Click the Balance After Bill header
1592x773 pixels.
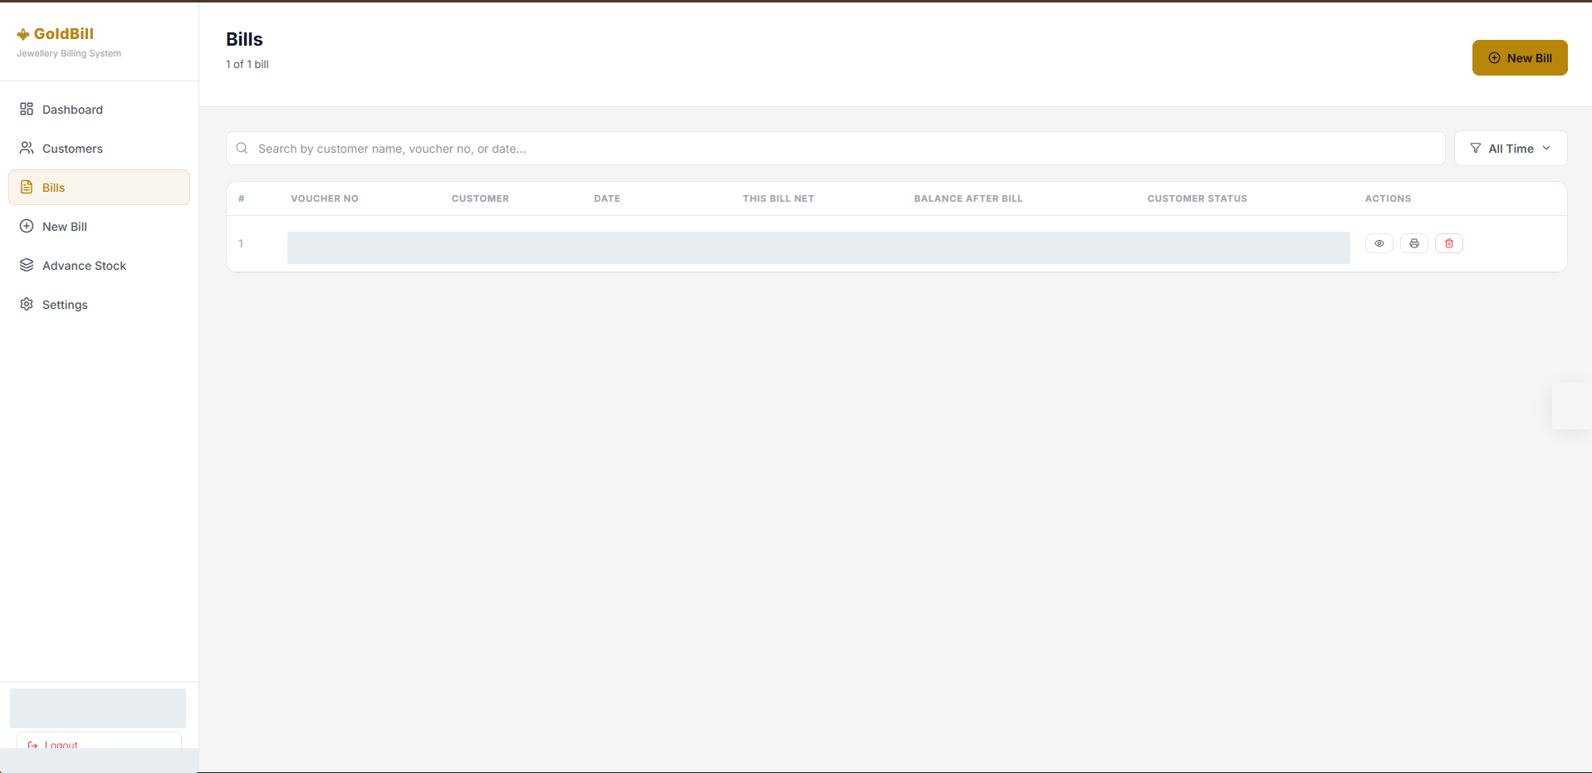[968, 198]
